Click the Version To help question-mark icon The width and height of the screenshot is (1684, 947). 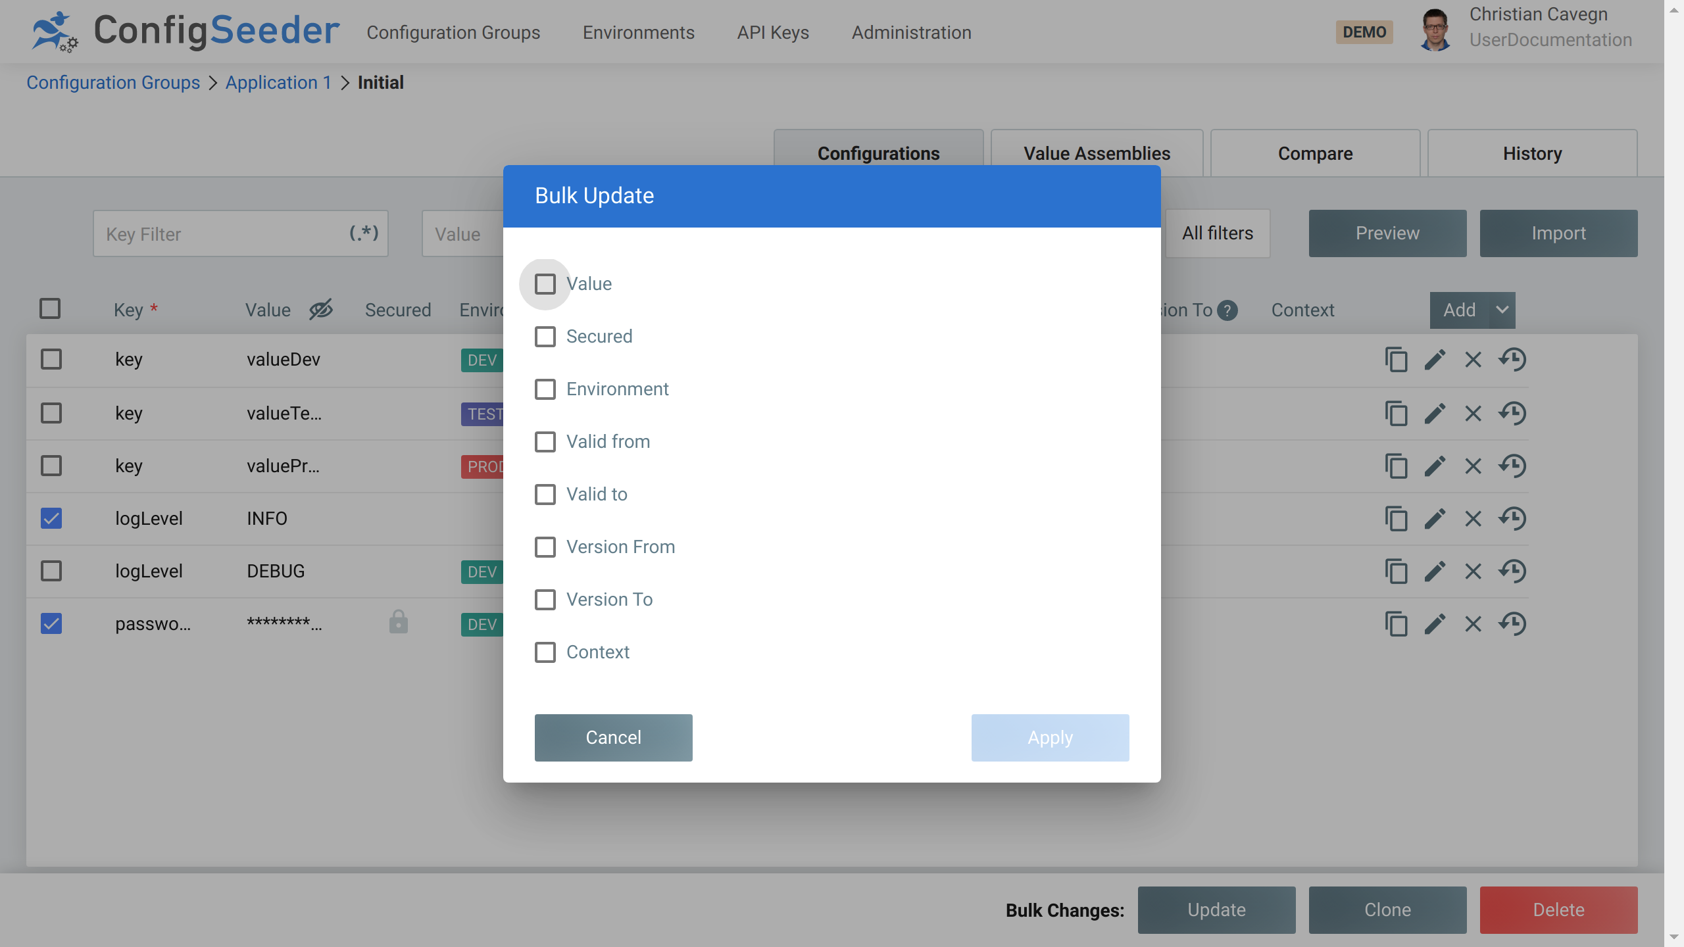pyautogui.click(x=1227, y=310)
